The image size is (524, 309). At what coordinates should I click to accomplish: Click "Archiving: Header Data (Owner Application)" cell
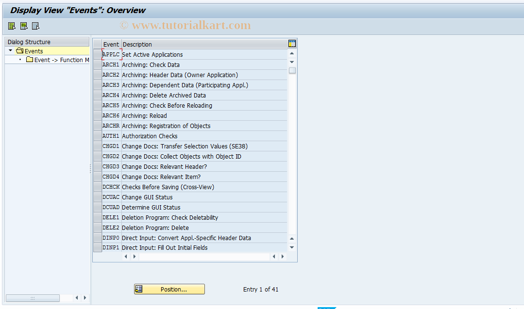point(204,75)
